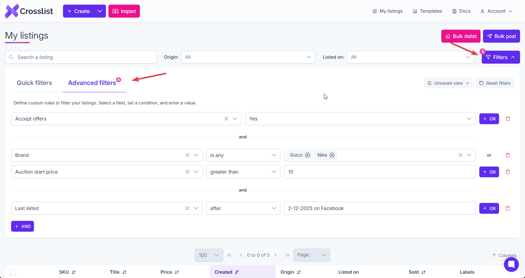Click the Crosslist logo
Image resolution: width=525 pixels, height=278 pixels.
click(x=29, y=11)
